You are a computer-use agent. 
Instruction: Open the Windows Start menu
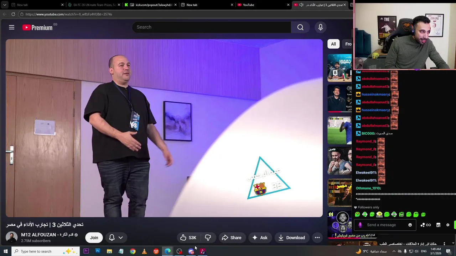point(5,251)
